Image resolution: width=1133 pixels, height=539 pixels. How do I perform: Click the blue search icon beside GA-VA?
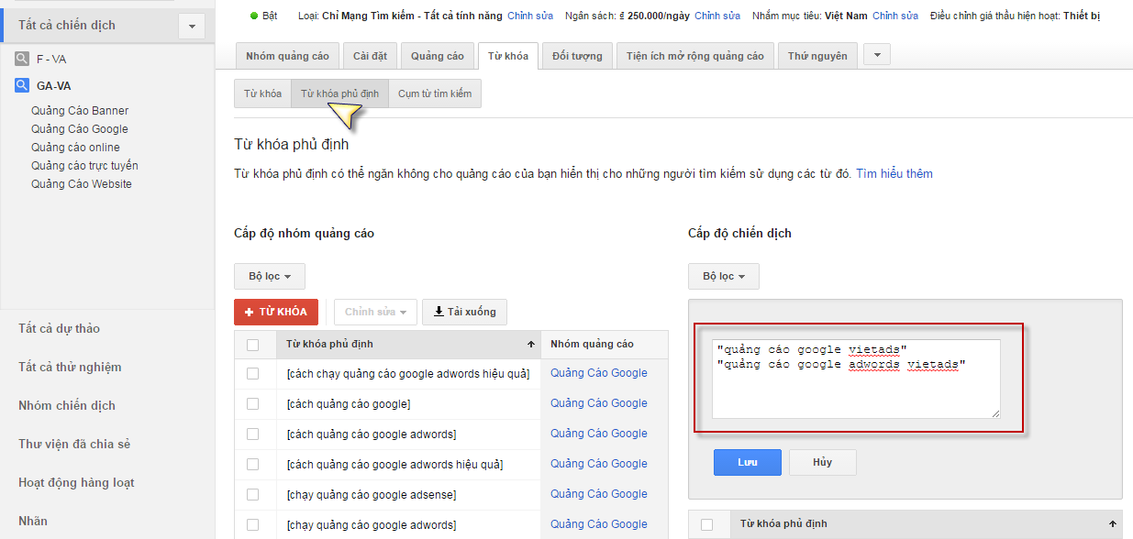22,85
